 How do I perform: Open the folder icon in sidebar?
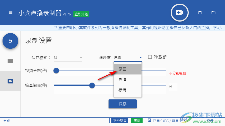(x=10, y=61)
